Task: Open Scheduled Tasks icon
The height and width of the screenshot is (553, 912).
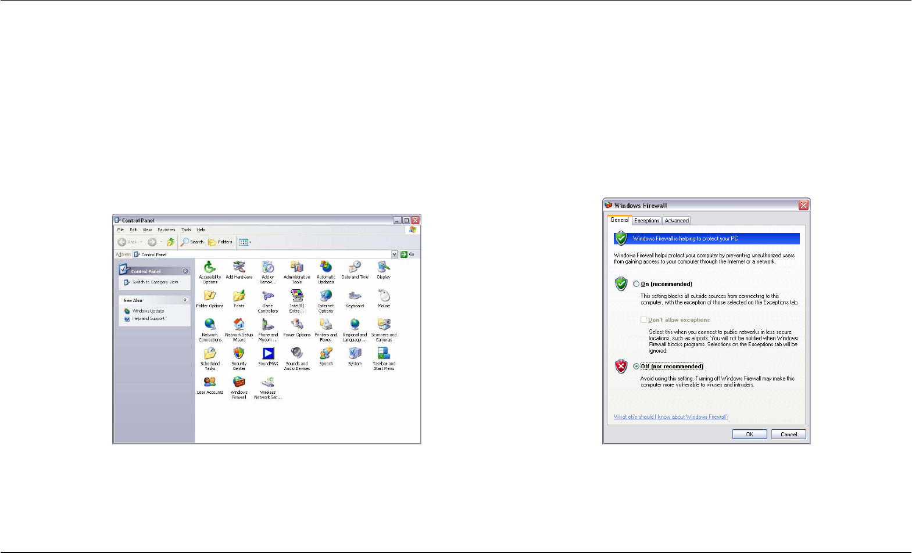Action: 210,353
